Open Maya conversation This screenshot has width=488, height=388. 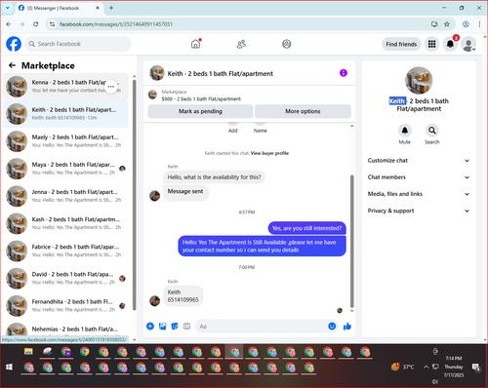click(65, 169)
